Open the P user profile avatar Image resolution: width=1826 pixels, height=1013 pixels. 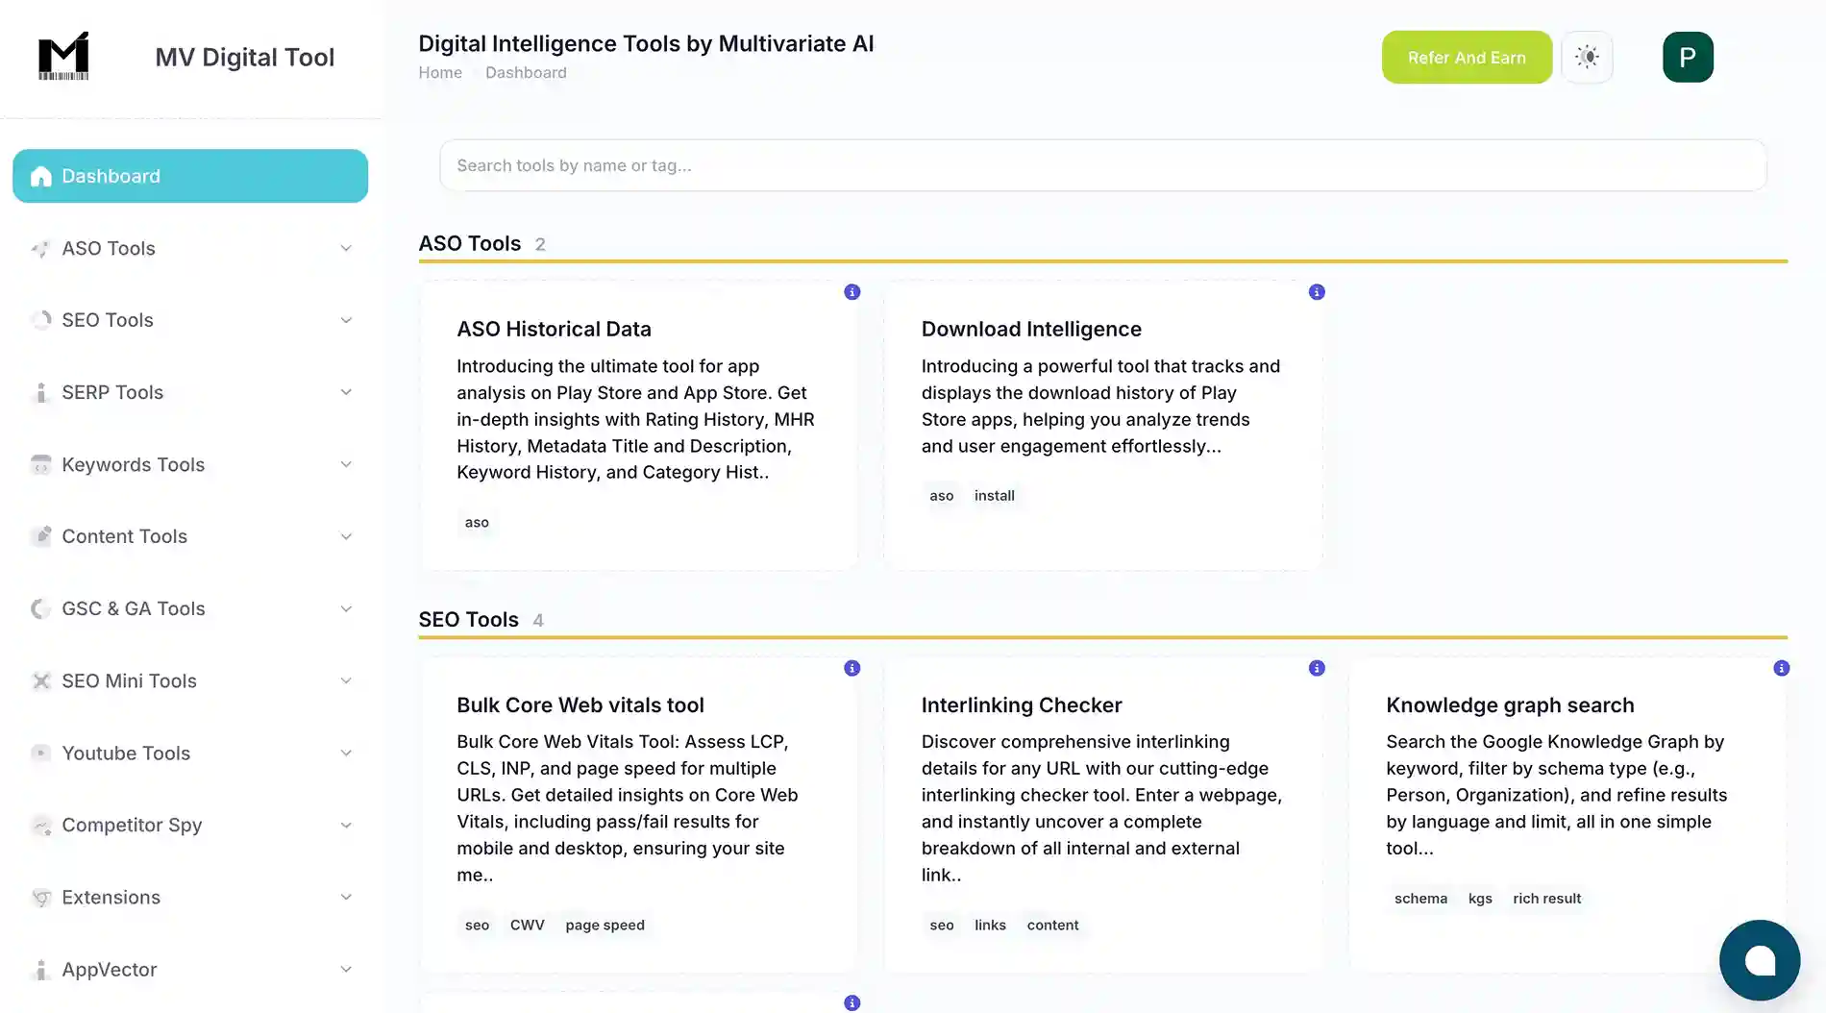(x=1688, y=57)
